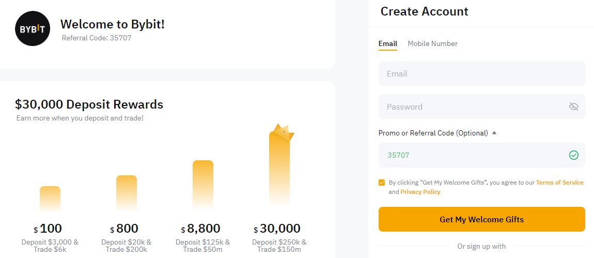The width and height of the screenshot is (594, 258).
Task: Click the referral code field containing 35707
Action: (x=481, y=155)
